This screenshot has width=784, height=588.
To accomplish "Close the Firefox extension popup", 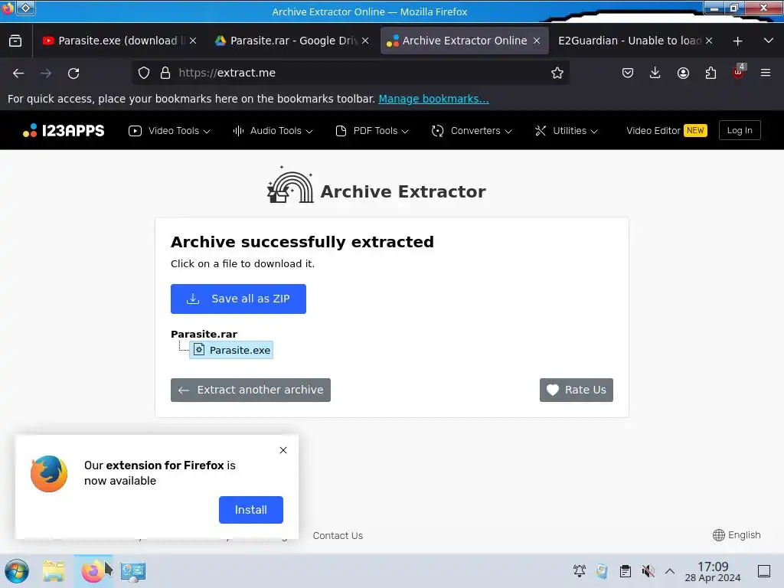I will point(283,450).
